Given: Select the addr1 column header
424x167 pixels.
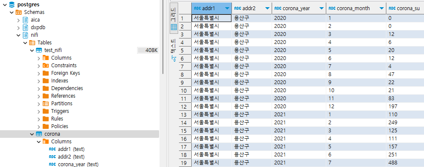Looking at the screenshot, I should 212,8.
